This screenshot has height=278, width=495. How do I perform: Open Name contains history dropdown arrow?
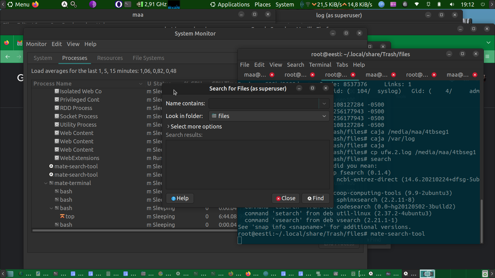click(x=324, y=103)
